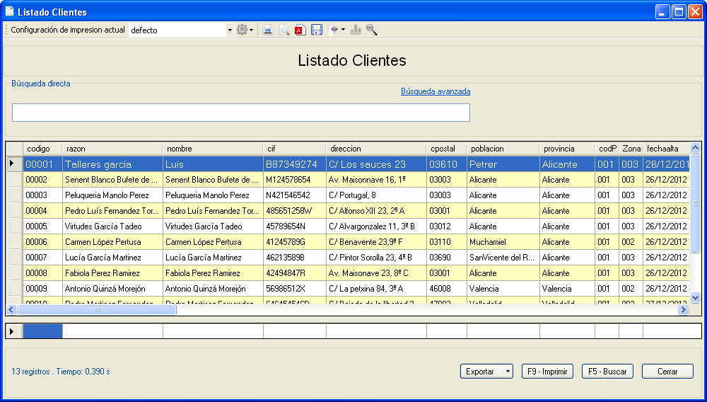707x402 pixels.
Task: Click the table's vertical scrollbar down arrow
Action: (695, 298)
